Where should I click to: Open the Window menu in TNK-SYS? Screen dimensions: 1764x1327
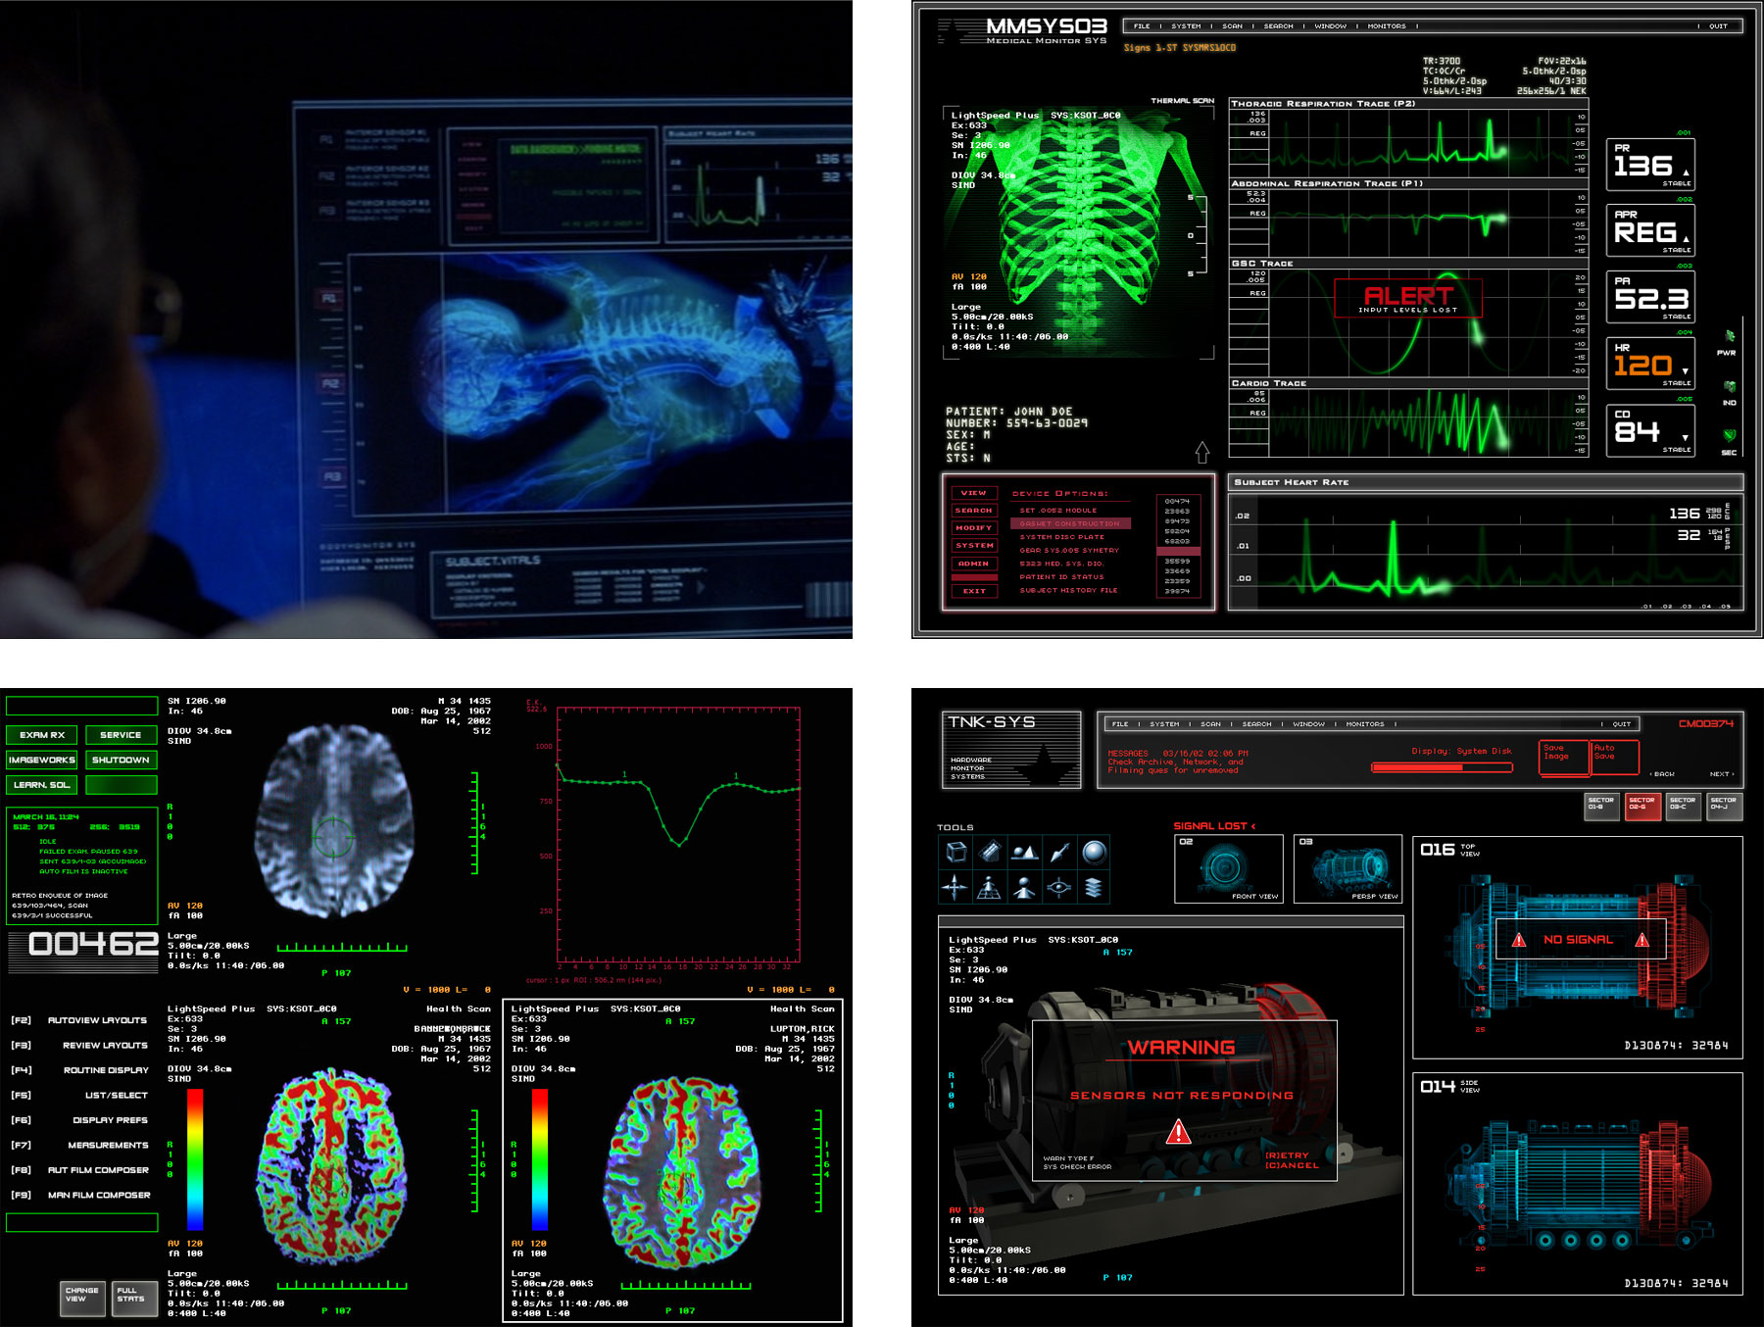pos(1309,724)
